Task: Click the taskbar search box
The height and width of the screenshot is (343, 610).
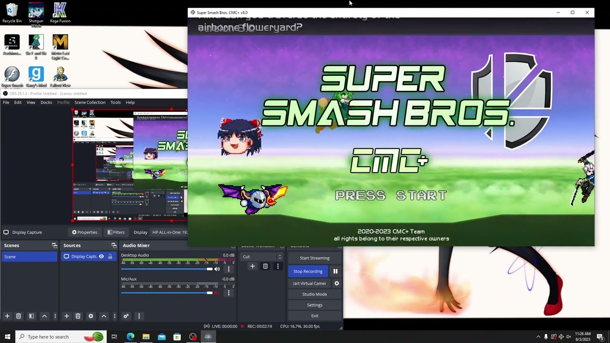Action: [x=61, y=337]
